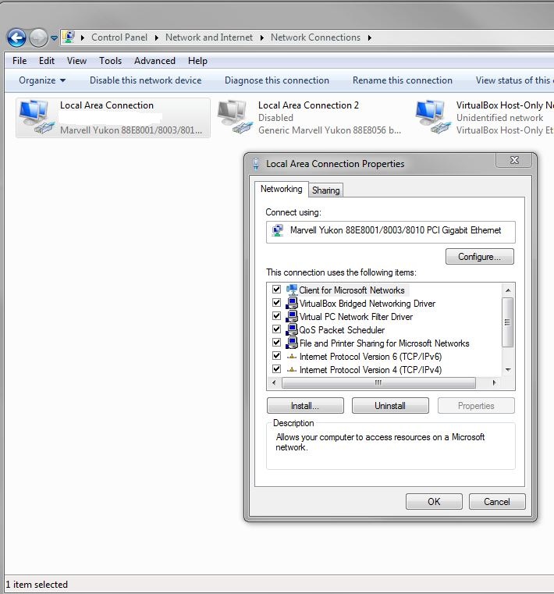Click the horizontal scroll left arrow
Image resolution: width=554 pixels, height=594 pixels.
click(274, 382)
